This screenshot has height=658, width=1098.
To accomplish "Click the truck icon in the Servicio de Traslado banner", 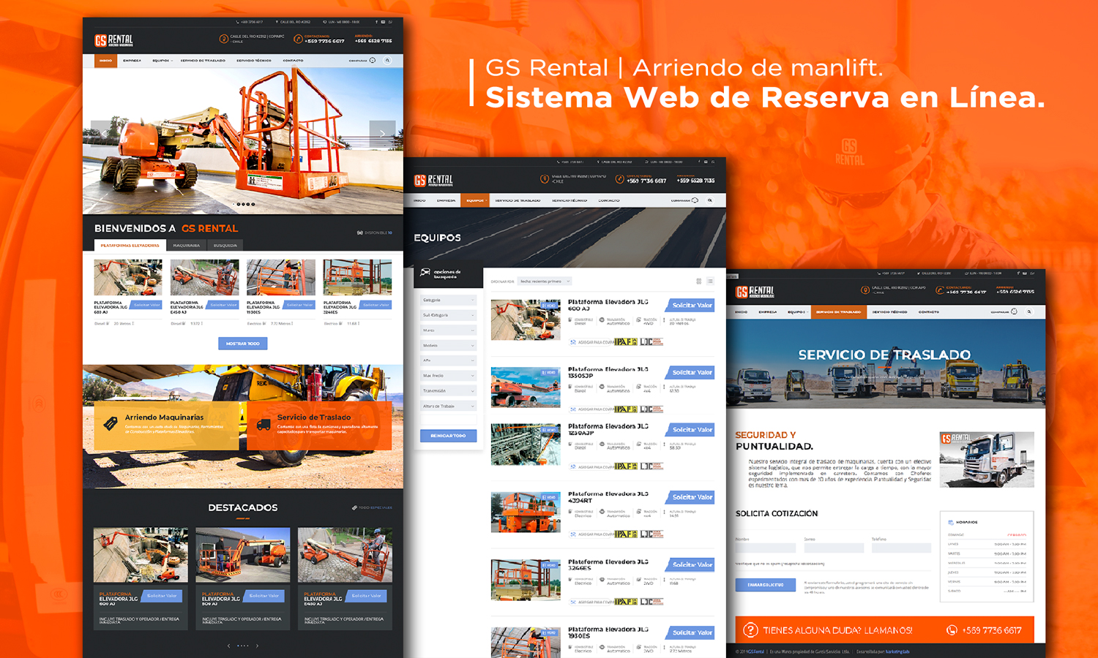I will pos(264,424).
